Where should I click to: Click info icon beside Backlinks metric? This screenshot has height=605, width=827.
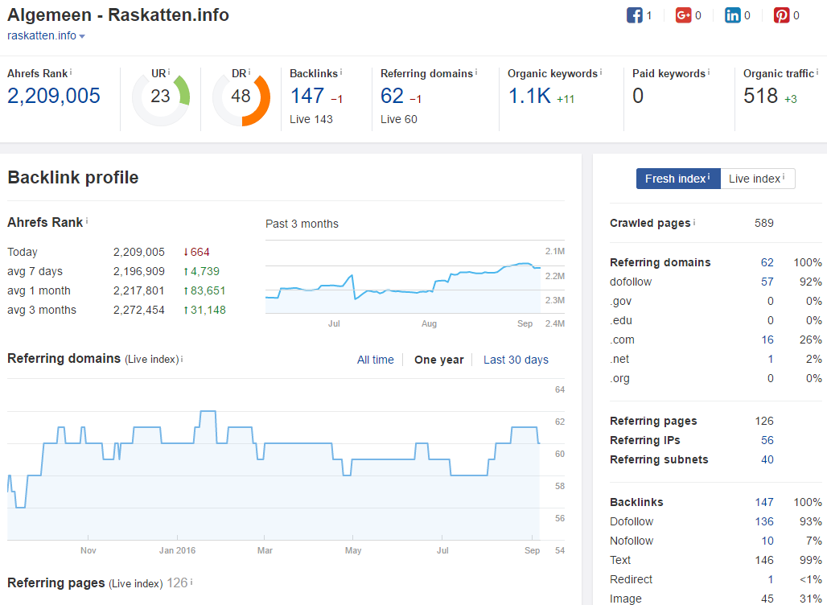(341, 72)
